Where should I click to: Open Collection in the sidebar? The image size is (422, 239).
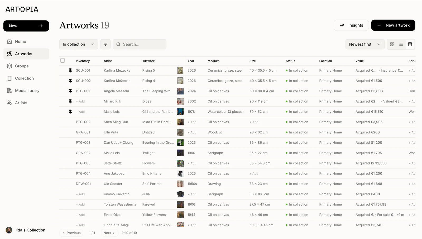point(26,78)
